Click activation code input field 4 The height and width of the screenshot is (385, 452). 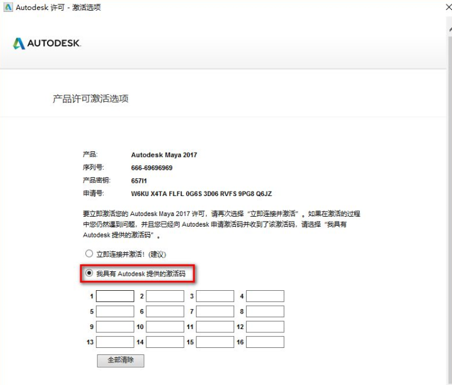(x=265, y=296)
